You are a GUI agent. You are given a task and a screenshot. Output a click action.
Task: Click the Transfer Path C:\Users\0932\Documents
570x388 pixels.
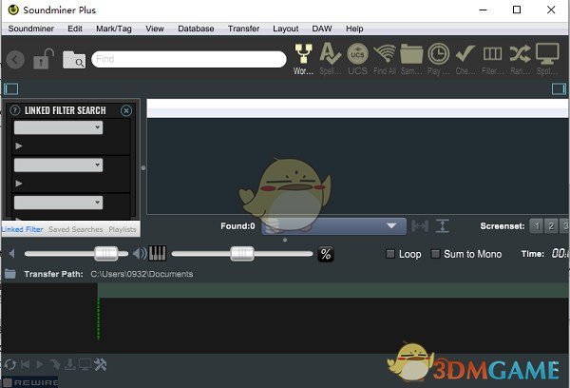pos(142,274)
